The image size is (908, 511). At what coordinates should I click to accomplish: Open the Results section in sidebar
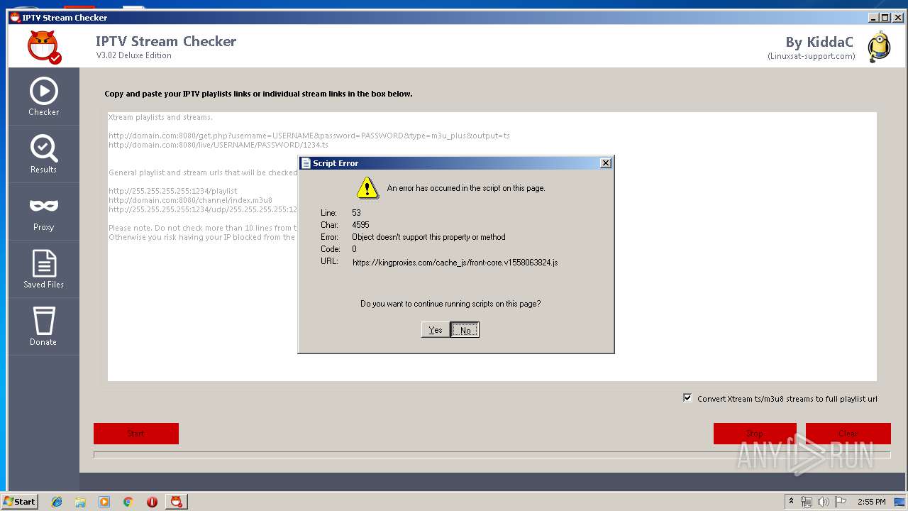click(x=44, y=155)
